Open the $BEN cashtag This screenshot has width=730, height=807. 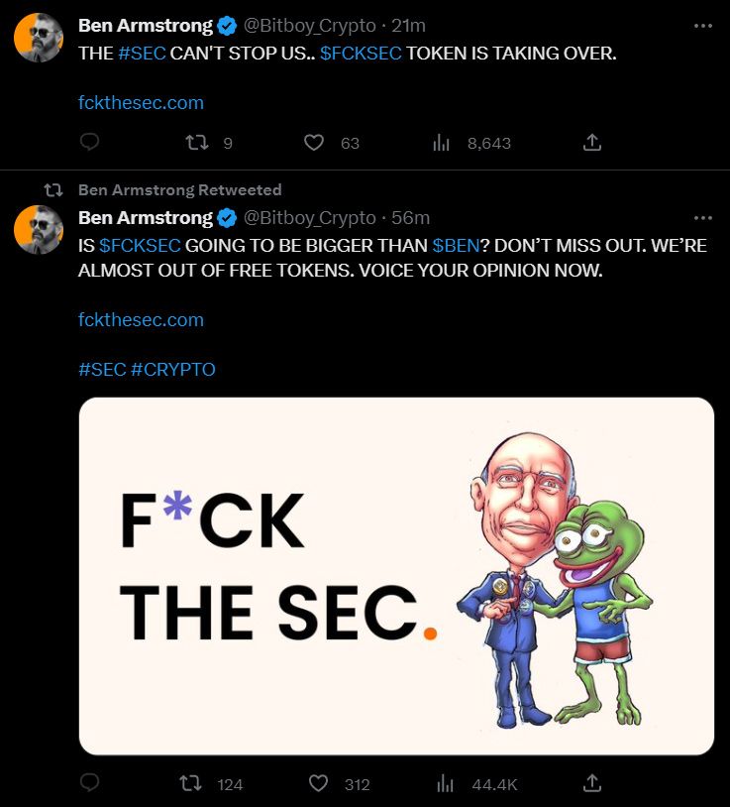[456, 246]
